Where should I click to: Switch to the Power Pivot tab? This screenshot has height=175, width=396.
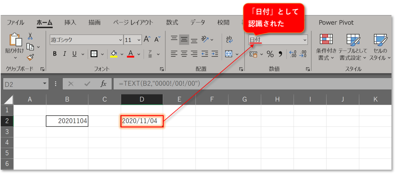[x=336, y=22]
